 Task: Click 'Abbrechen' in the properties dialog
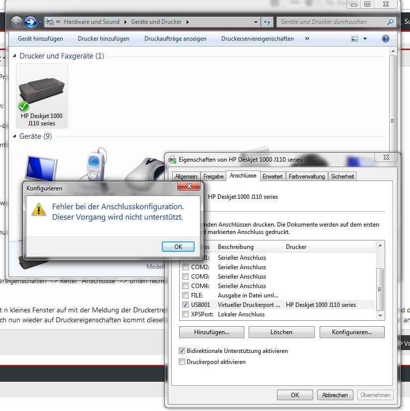coord(335,395)
